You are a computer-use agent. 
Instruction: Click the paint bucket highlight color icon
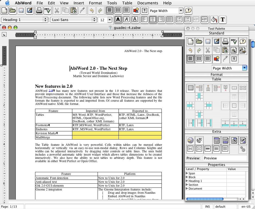(x=214, y=20)
